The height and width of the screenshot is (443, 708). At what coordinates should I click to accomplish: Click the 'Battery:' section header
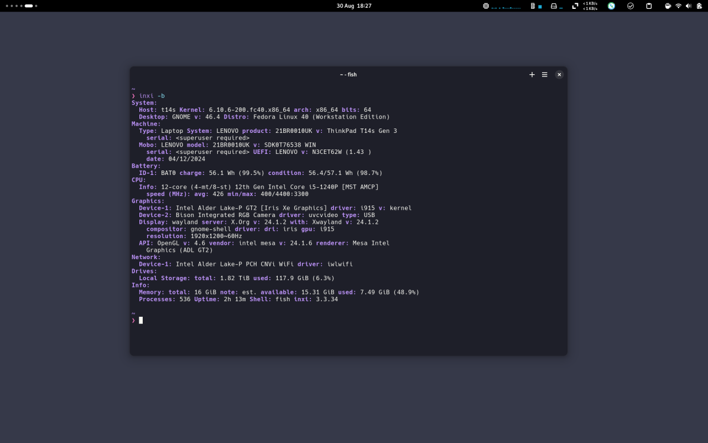point(146,166)
